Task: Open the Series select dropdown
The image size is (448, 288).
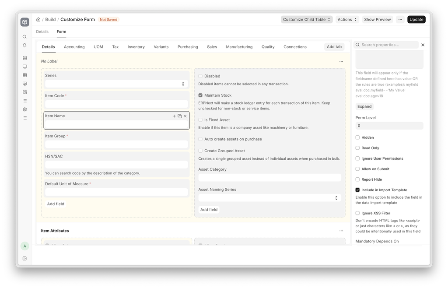Action: pyautogui.click(x=116, y=84)
